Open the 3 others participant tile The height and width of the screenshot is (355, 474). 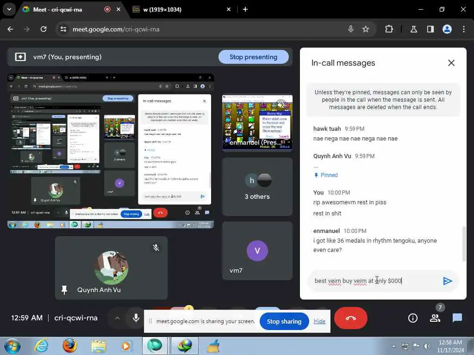point(257,187)
